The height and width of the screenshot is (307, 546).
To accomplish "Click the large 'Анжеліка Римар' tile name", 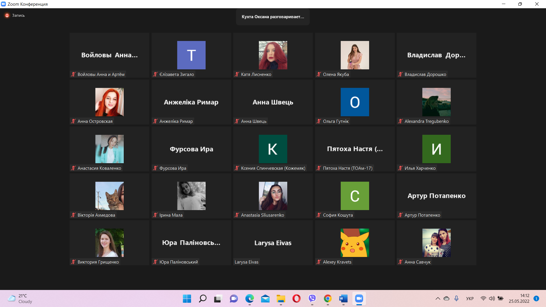I will (x=191, y=102).
